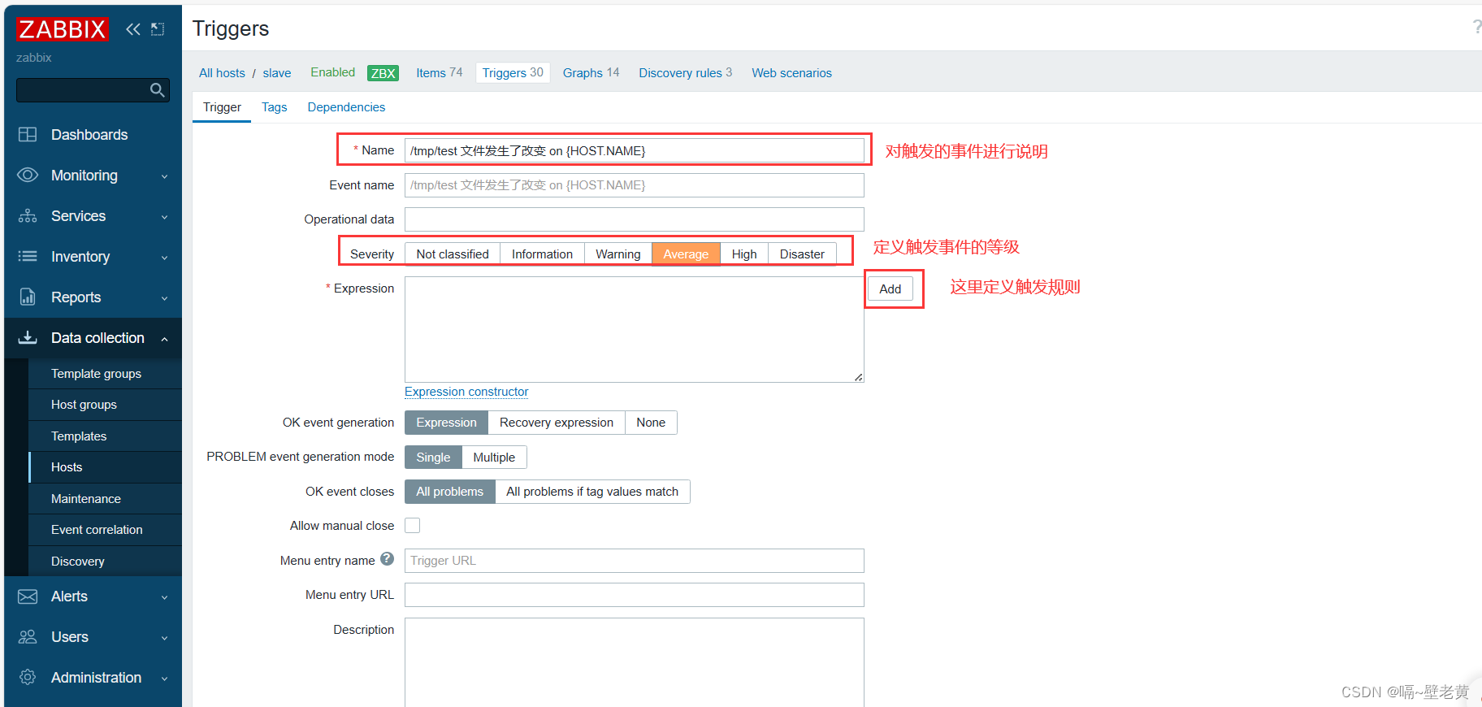Choose Multiple problem event generation mode
The image size is (1482, 707).
494,458
